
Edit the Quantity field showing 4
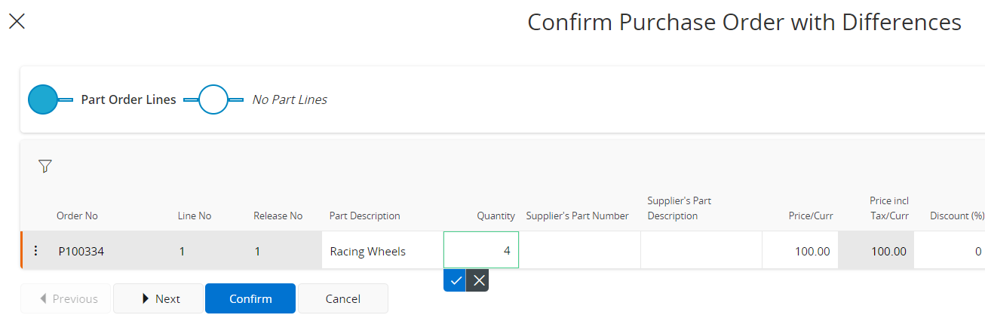(480, 250)
